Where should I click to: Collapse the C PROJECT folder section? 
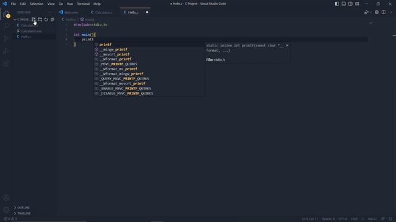(x=22, y=19)
